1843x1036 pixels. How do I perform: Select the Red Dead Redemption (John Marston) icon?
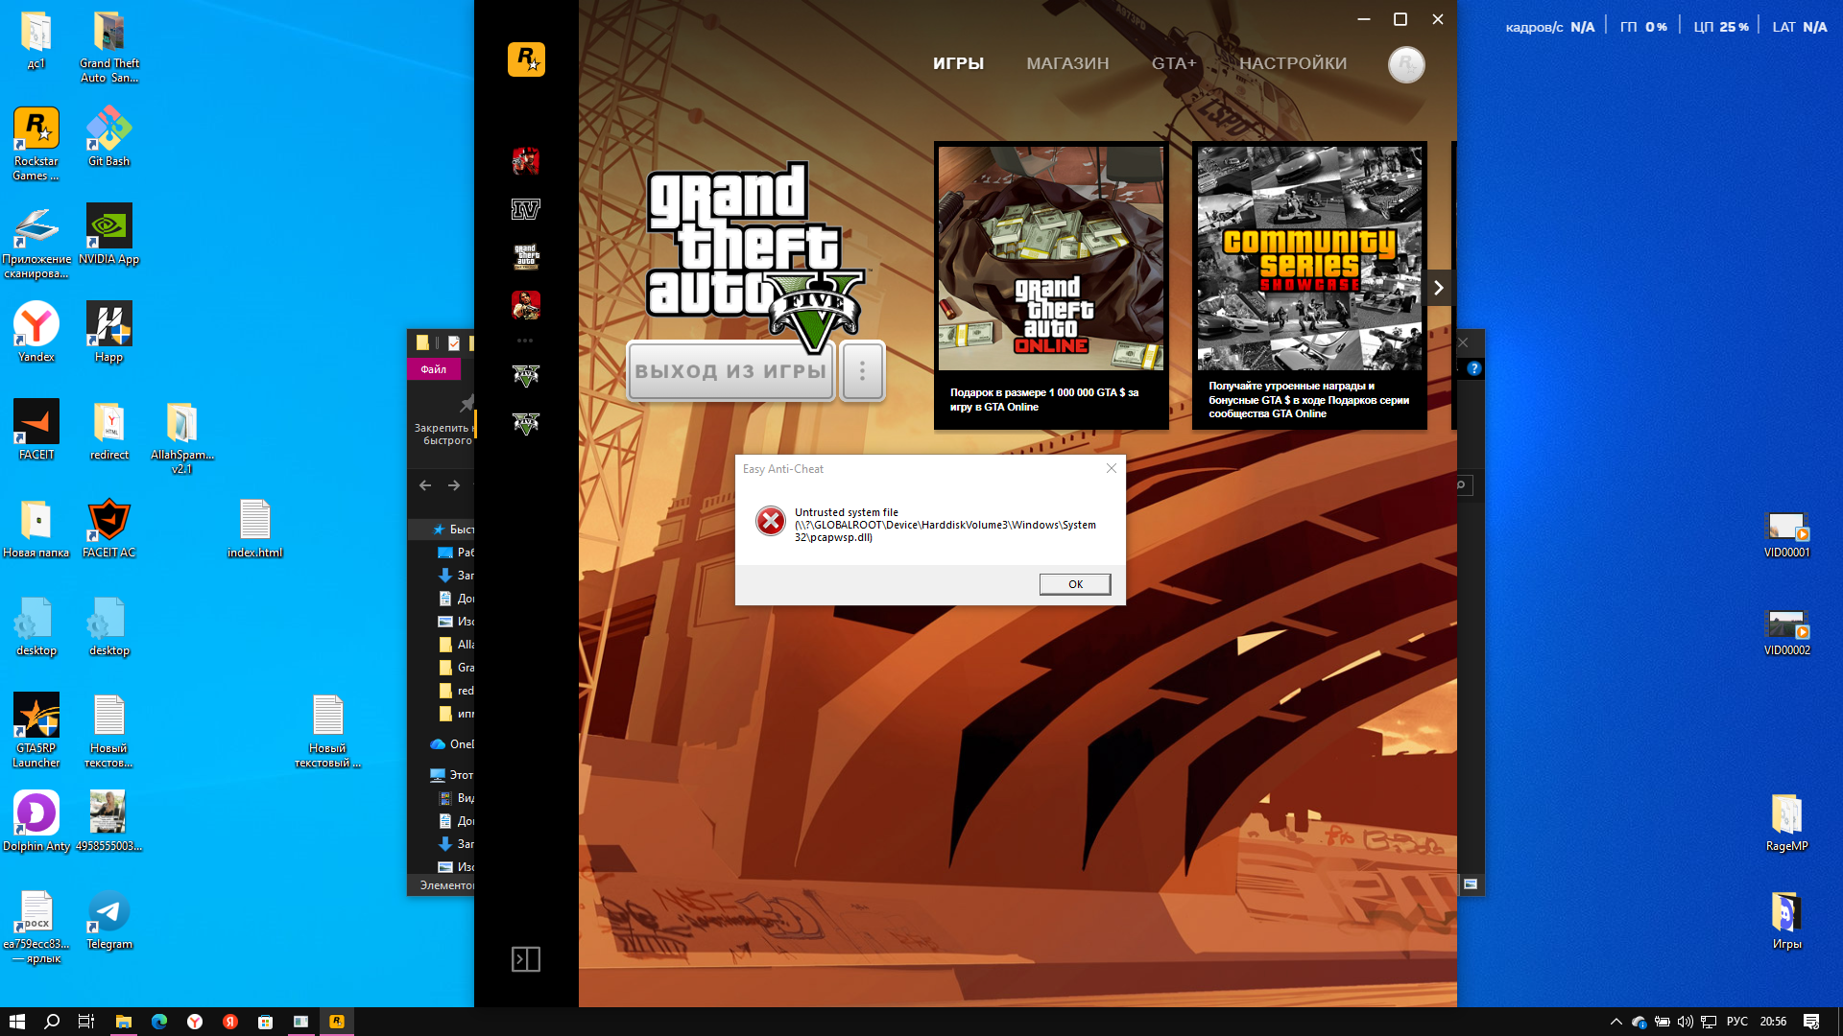point(526,305)
